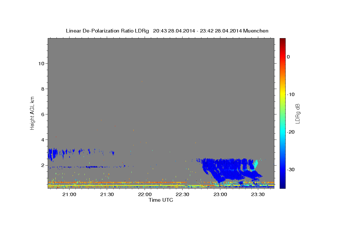Click the height tick label 6
Screen dimensions: 339x226
click(43, 114)
